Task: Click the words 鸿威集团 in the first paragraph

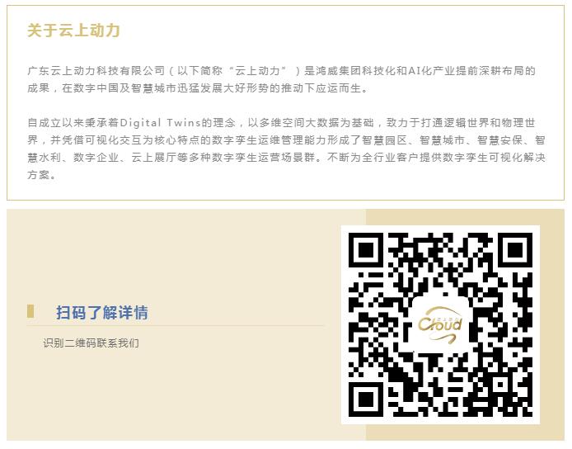Action: (339, 70)
